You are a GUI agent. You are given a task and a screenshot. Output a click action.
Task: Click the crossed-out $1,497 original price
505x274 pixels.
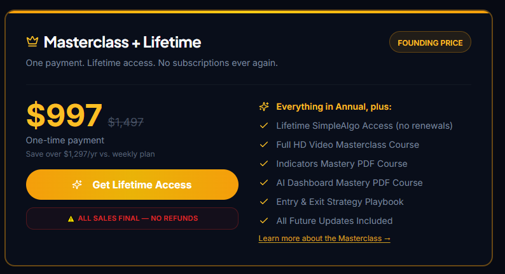point(125,122)
